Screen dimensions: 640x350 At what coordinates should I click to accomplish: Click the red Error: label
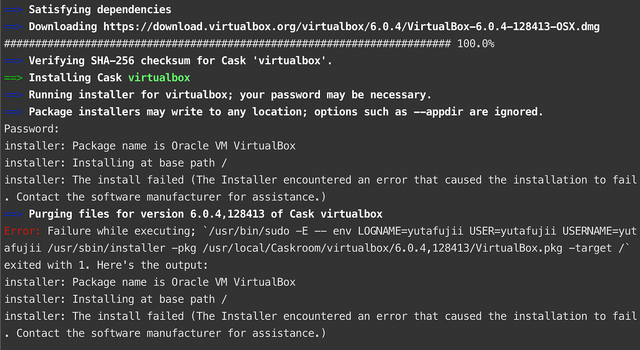pos(23,231)
